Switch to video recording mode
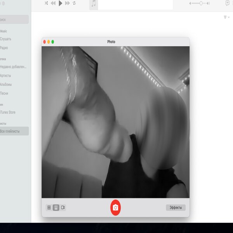 coord(63,207)
